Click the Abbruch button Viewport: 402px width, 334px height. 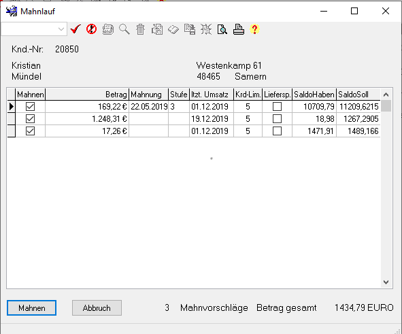pos(97,308)
